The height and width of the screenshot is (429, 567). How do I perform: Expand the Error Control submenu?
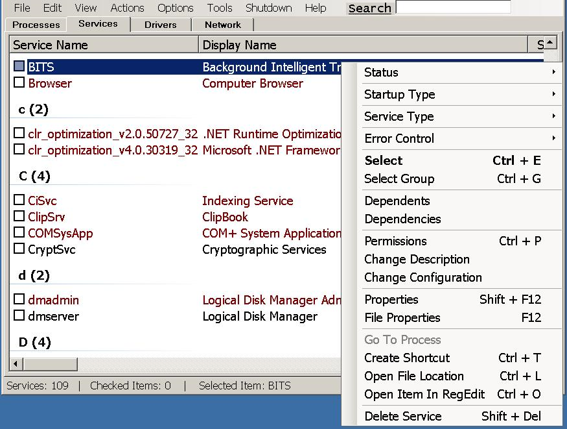click(461, 139)
